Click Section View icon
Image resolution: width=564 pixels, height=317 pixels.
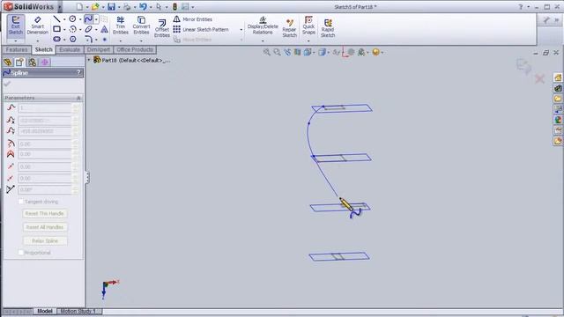pos(297,53)
